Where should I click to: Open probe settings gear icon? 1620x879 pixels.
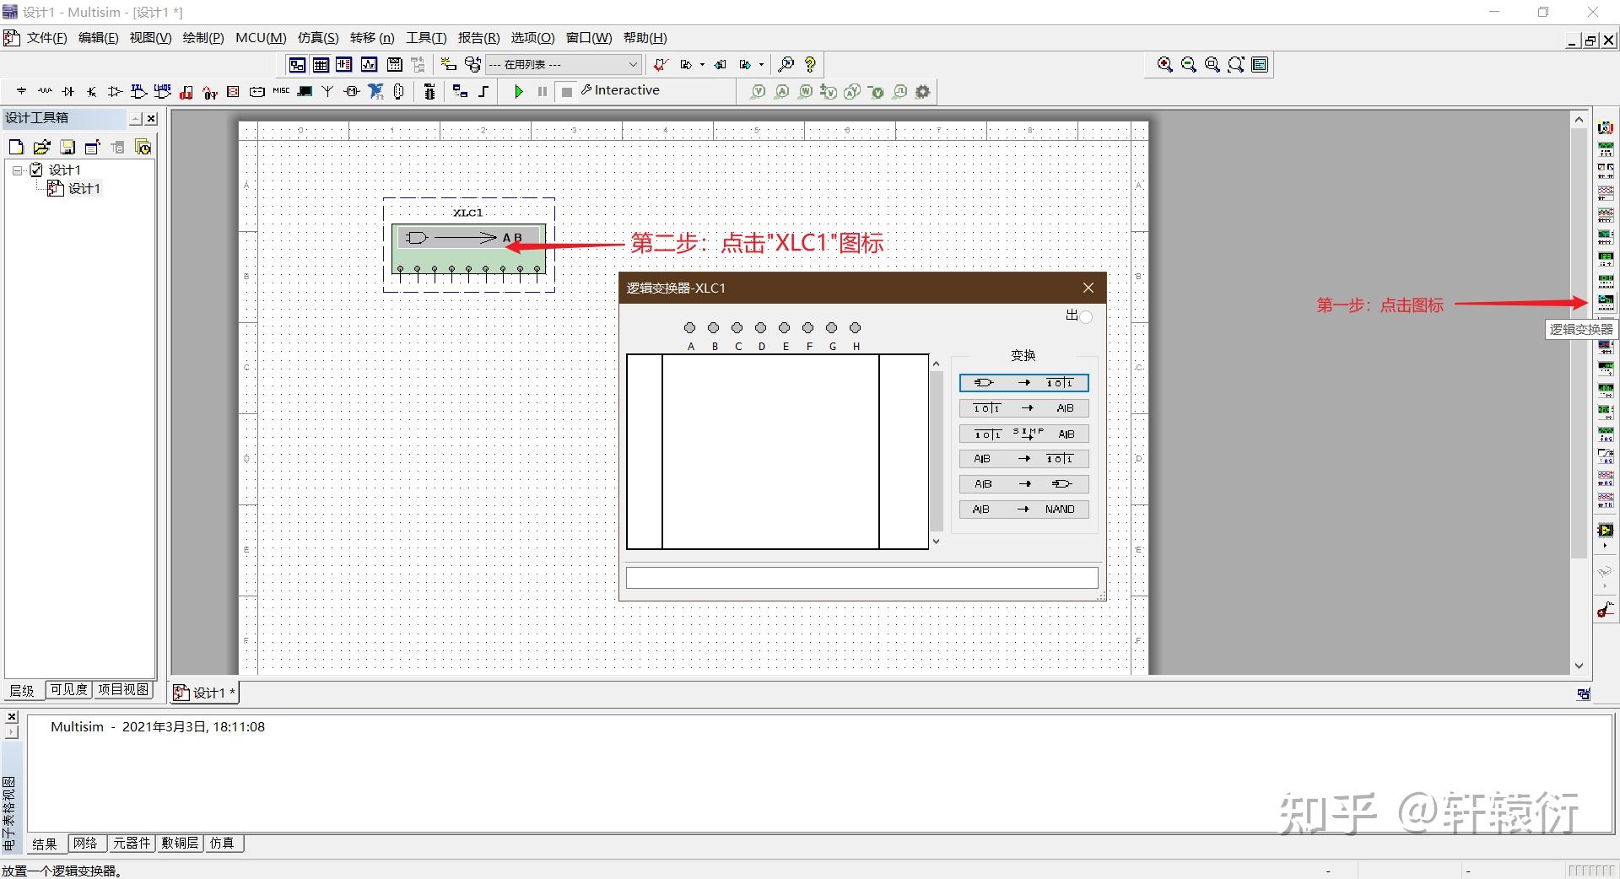923,91
